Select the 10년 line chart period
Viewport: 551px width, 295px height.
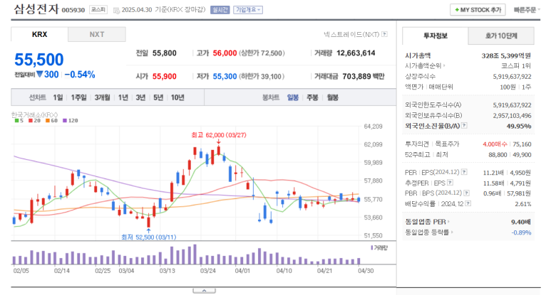(x=177, y=97)
